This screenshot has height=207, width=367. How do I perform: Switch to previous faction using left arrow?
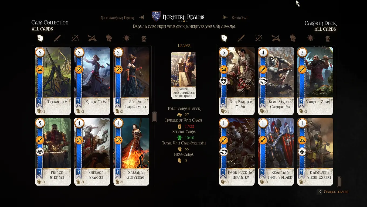tap(141, 18)
